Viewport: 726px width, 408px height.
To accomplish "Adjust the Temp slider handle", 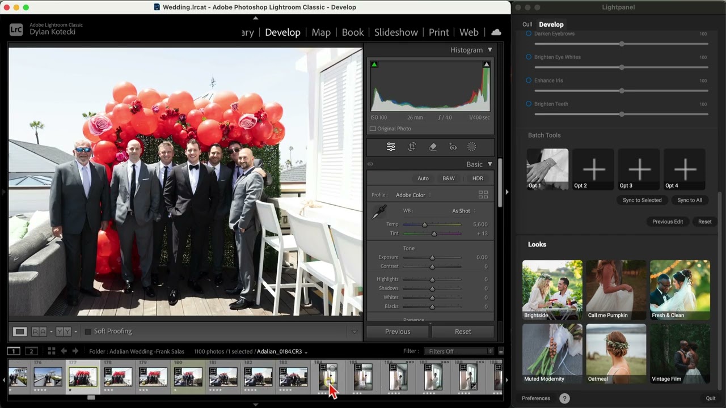I will click(424, 224).
